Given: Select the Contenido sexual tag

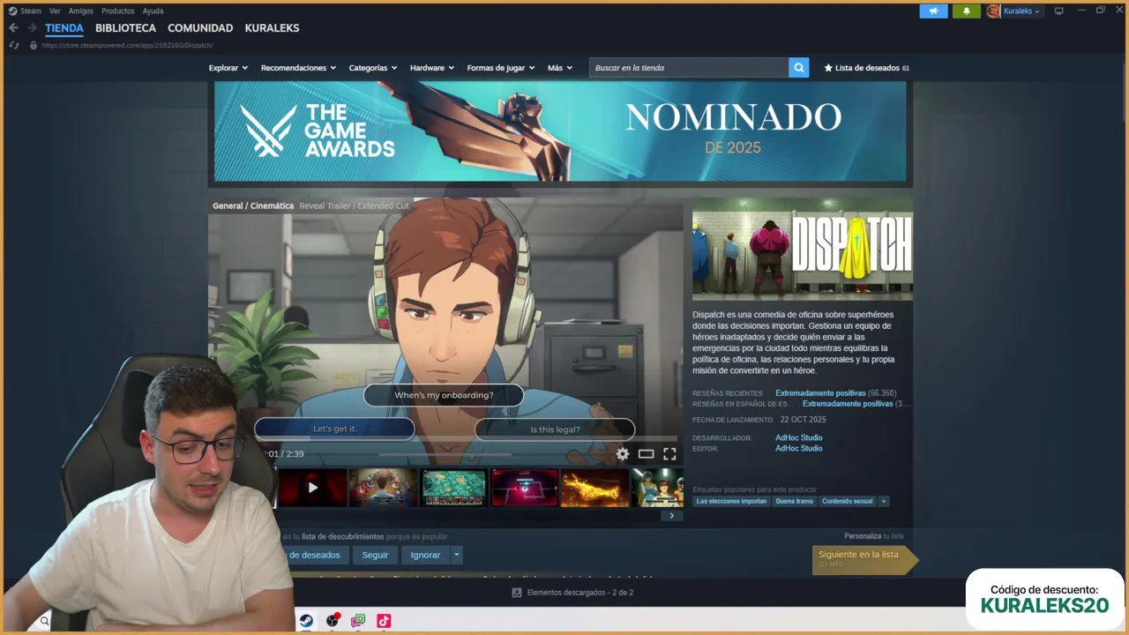Looking at the screenshot, I should pyautogui.click(x=848, y=501).
